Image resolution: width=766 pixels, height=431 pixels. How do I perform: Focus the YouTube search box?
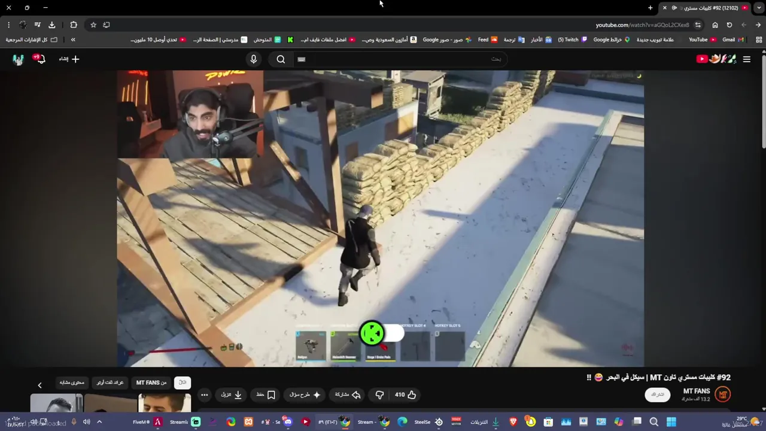[x=400, y=59]
